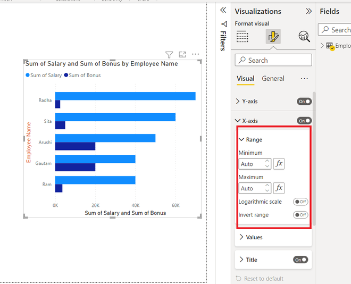Expand the Values subsection
351x284 pixels.
pos(241,237)
